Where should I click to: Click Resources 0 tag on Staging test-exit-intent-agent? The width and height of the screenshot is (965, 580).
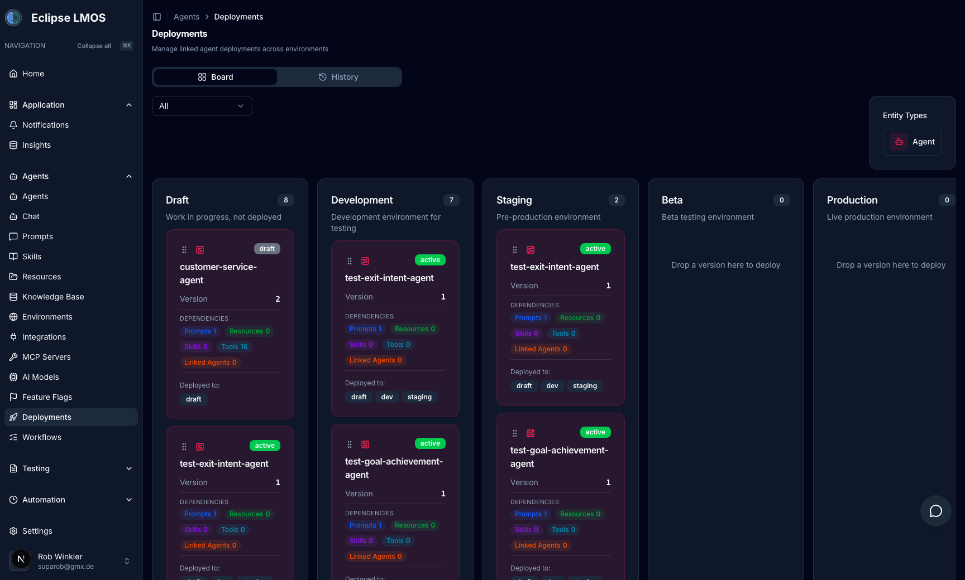580,318
